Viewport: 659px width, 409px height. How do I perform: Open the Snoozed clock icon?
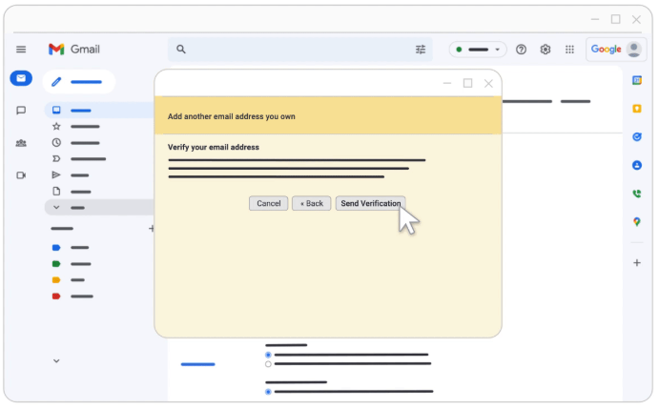[56, 143]
